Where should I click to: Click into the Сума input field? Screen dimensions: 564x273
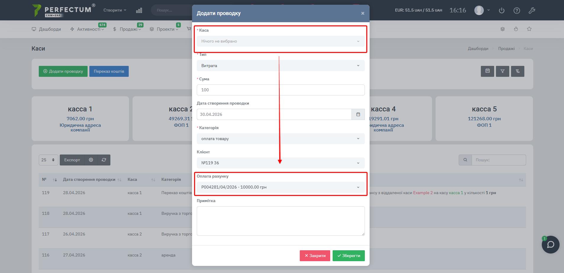(280, 90)
